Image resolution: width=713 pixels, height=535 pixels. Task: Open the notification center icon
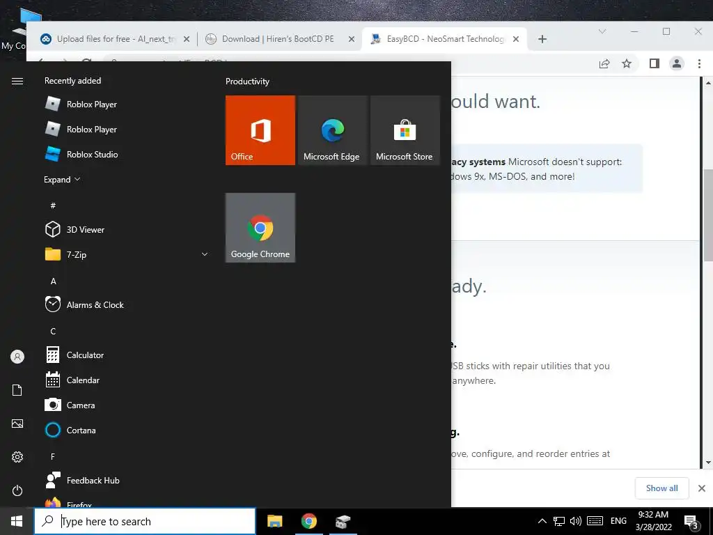point(691,521)
